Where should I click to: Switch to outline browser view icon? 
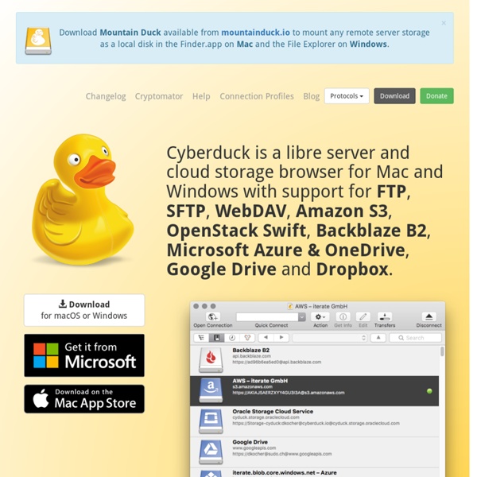pos(201,338)
